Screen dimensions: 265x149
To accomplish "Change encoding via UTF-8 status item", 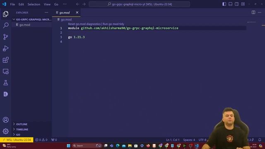I will pyautogui.click(x=202, y=140).
